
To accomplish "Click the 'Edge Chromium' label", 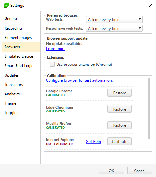I will click(x=60, y=107).
